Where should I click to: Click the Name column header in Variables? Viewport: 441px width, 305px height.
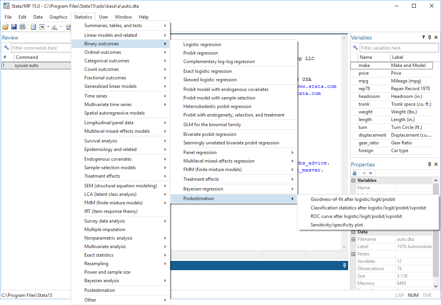tap(374, 57)
